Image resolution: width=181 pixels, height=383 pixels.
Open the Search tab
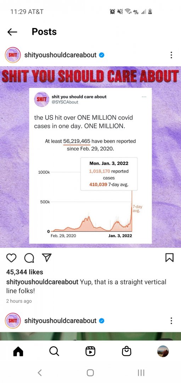[x=54, y=351]
